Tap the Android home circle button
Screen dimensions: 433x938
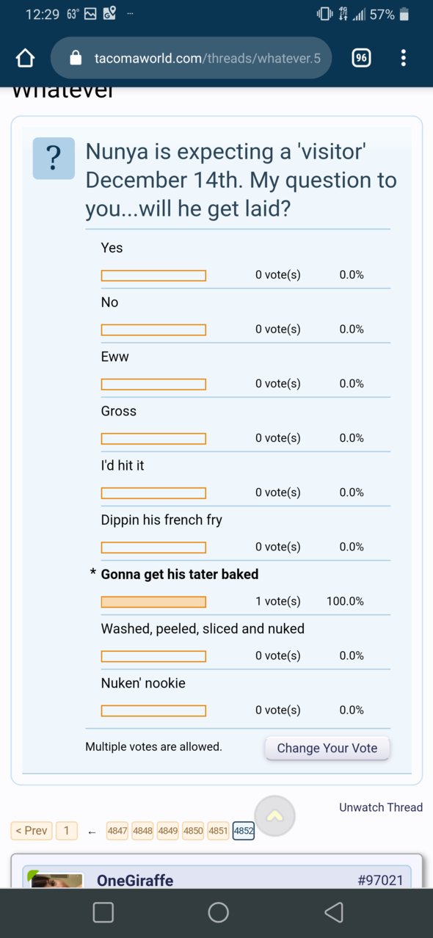pos(219,912)
